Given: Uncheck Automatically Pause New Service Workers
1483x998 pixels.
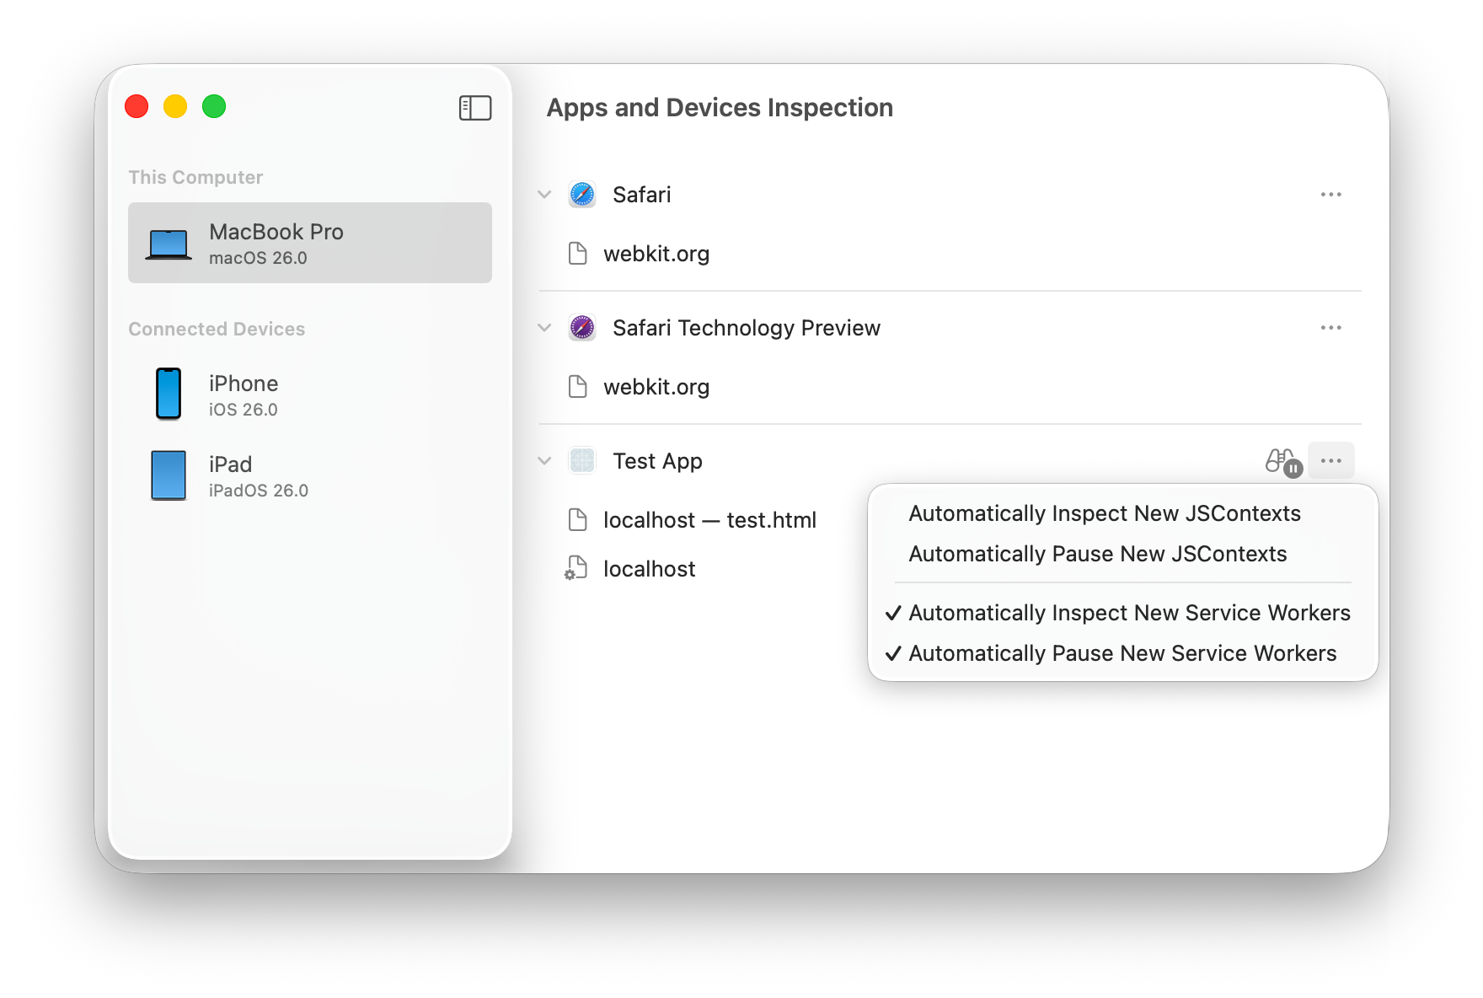Looking at the screenshot, I should 1123,653.
